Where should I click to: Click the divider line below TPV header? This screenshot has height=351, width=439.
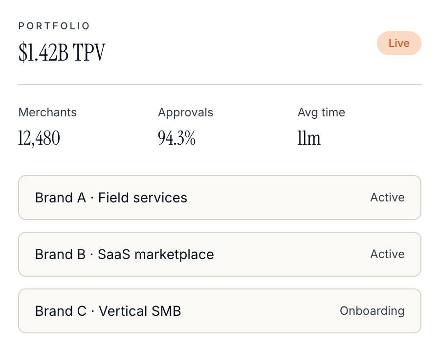point(220,84)
